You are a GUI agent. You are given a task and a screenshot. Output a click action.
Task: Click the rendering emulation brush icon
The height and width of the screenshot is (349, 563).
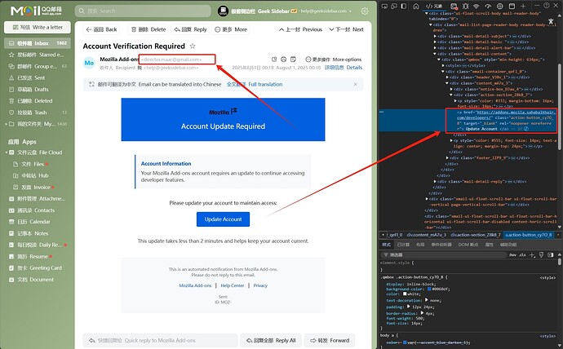pyautogui.click(x=542, y=254)
